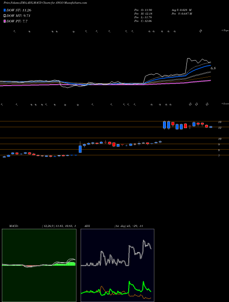
Task: Click the green MACD chart panel
Action: (x=39, y=265)
